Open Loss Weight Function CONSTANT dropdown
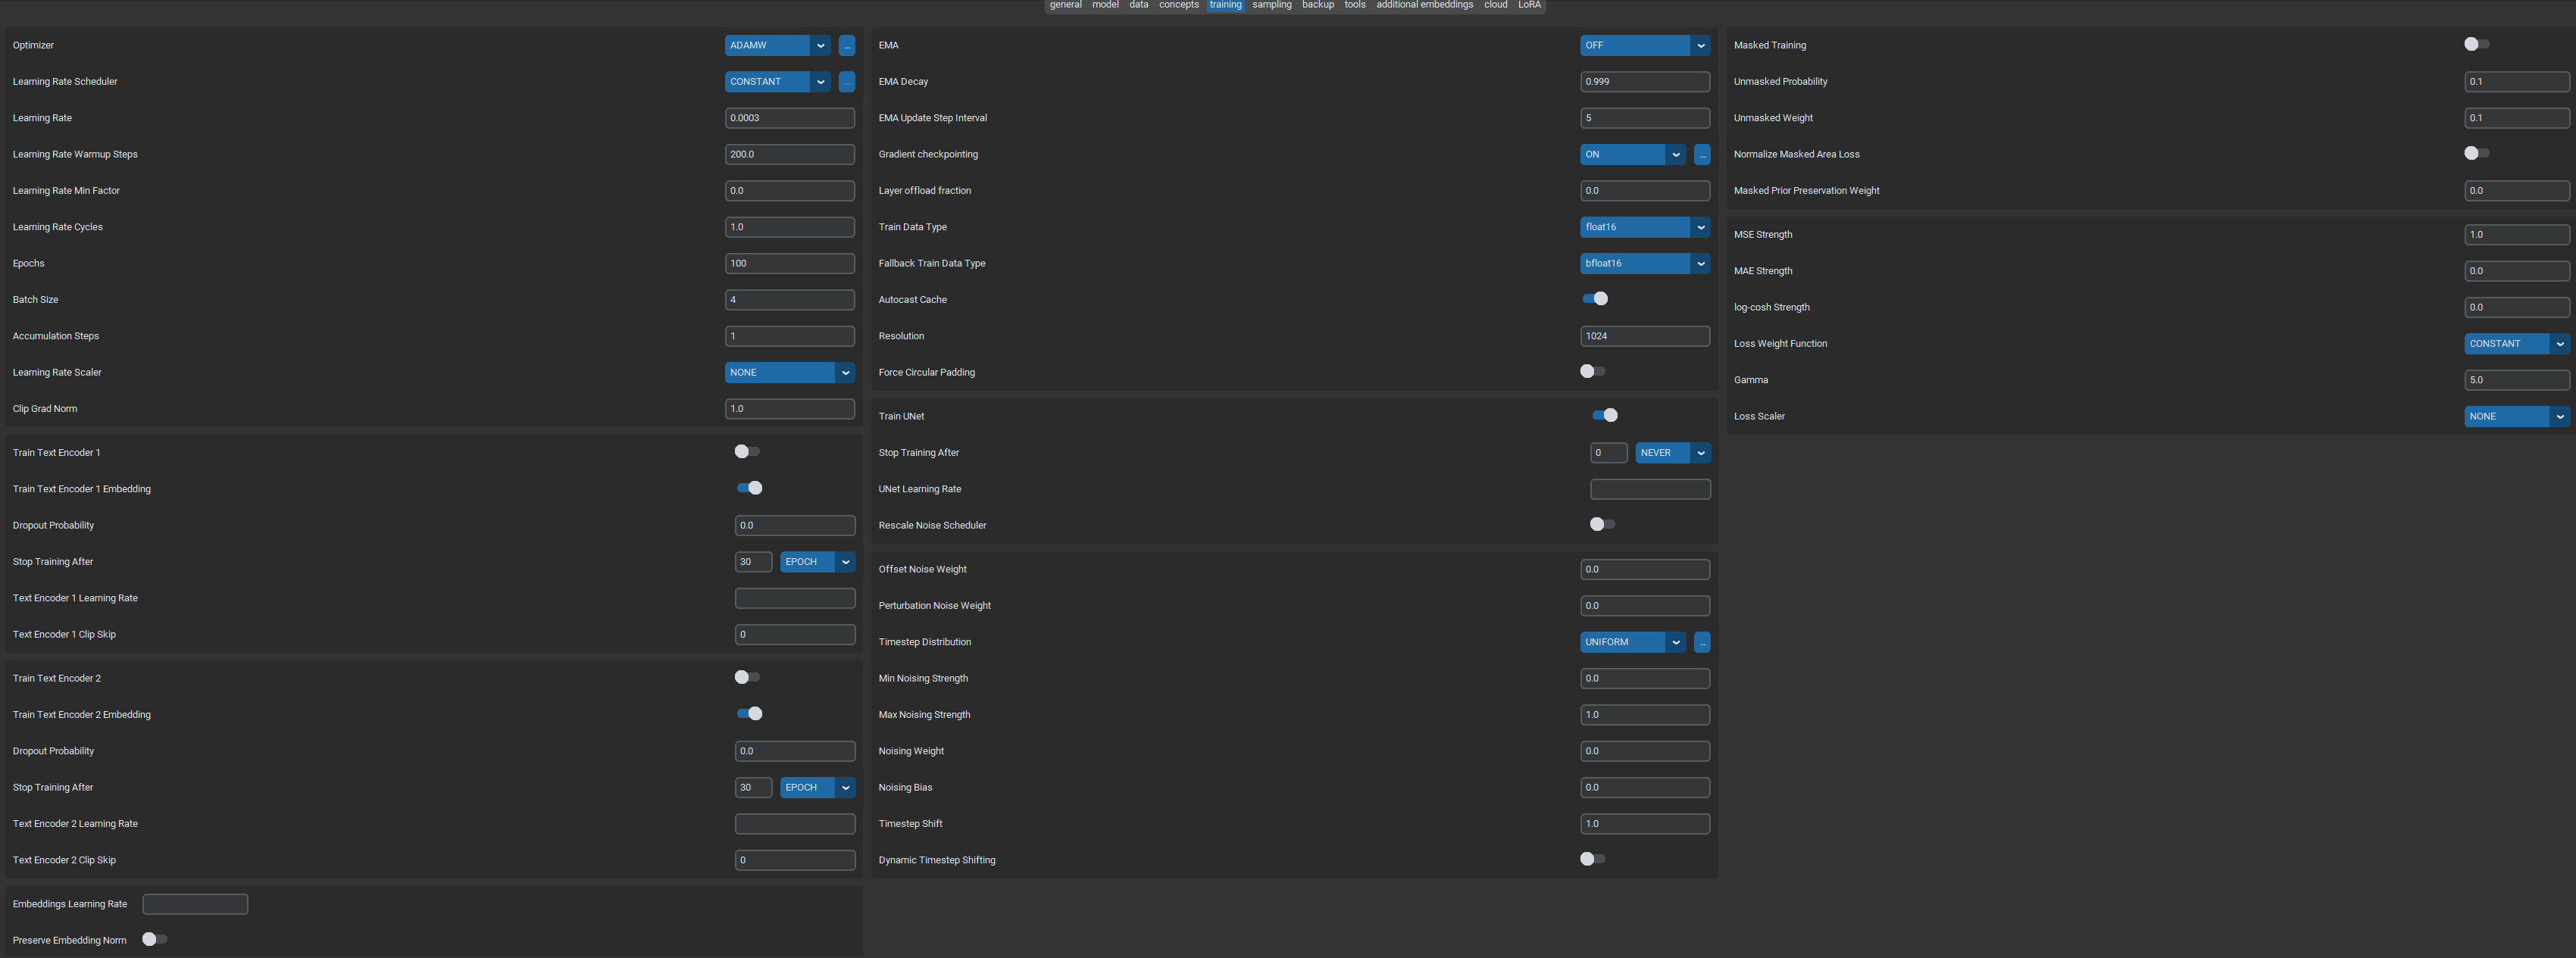This screenshot has height=958, width=2576. click(2515, 344)
